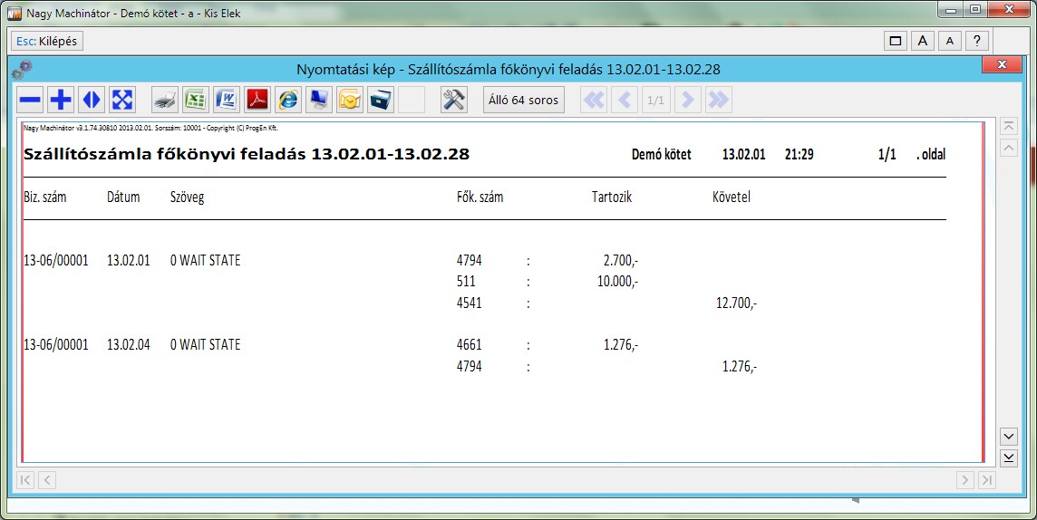1037x520 pixels.
Task: Click the 1/1 page indicator
Action: pos(655,100)
